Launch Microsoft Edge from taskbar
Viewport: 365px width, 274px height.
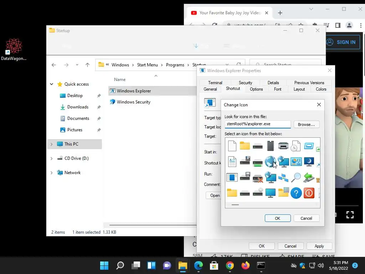coord(199,265)
